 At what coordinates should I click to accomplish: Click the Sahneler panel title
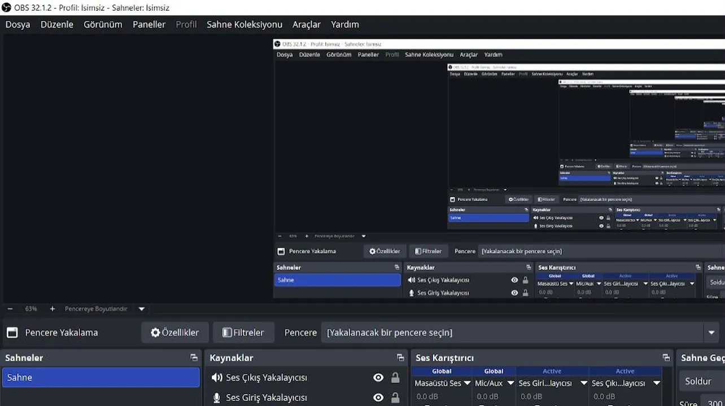(x=24, y=358)
